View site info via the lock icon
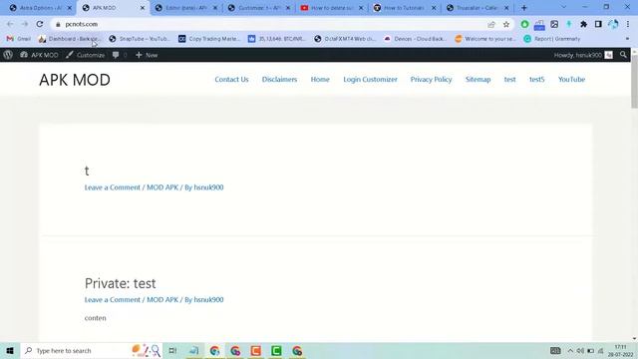Image resolution: width=638 pixels, height=359 pixels. (x=58, y=24)
